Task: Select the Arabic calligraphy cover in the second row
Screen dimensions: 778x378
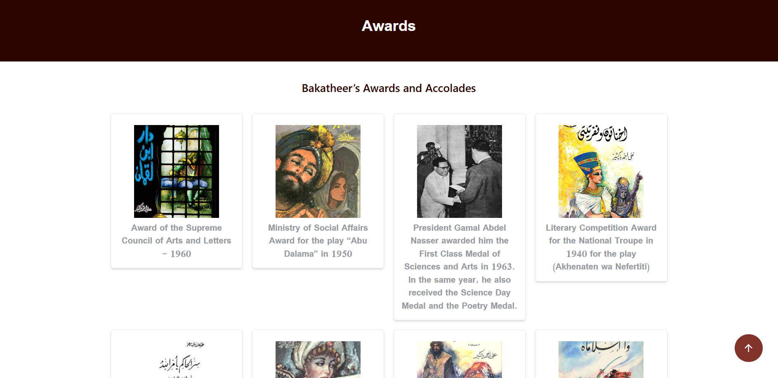Action: 177,359
